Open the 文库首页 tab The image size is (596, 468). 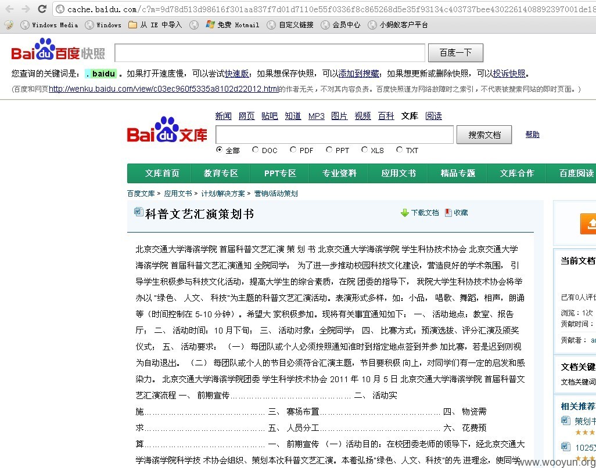click(x=162, y=173)
